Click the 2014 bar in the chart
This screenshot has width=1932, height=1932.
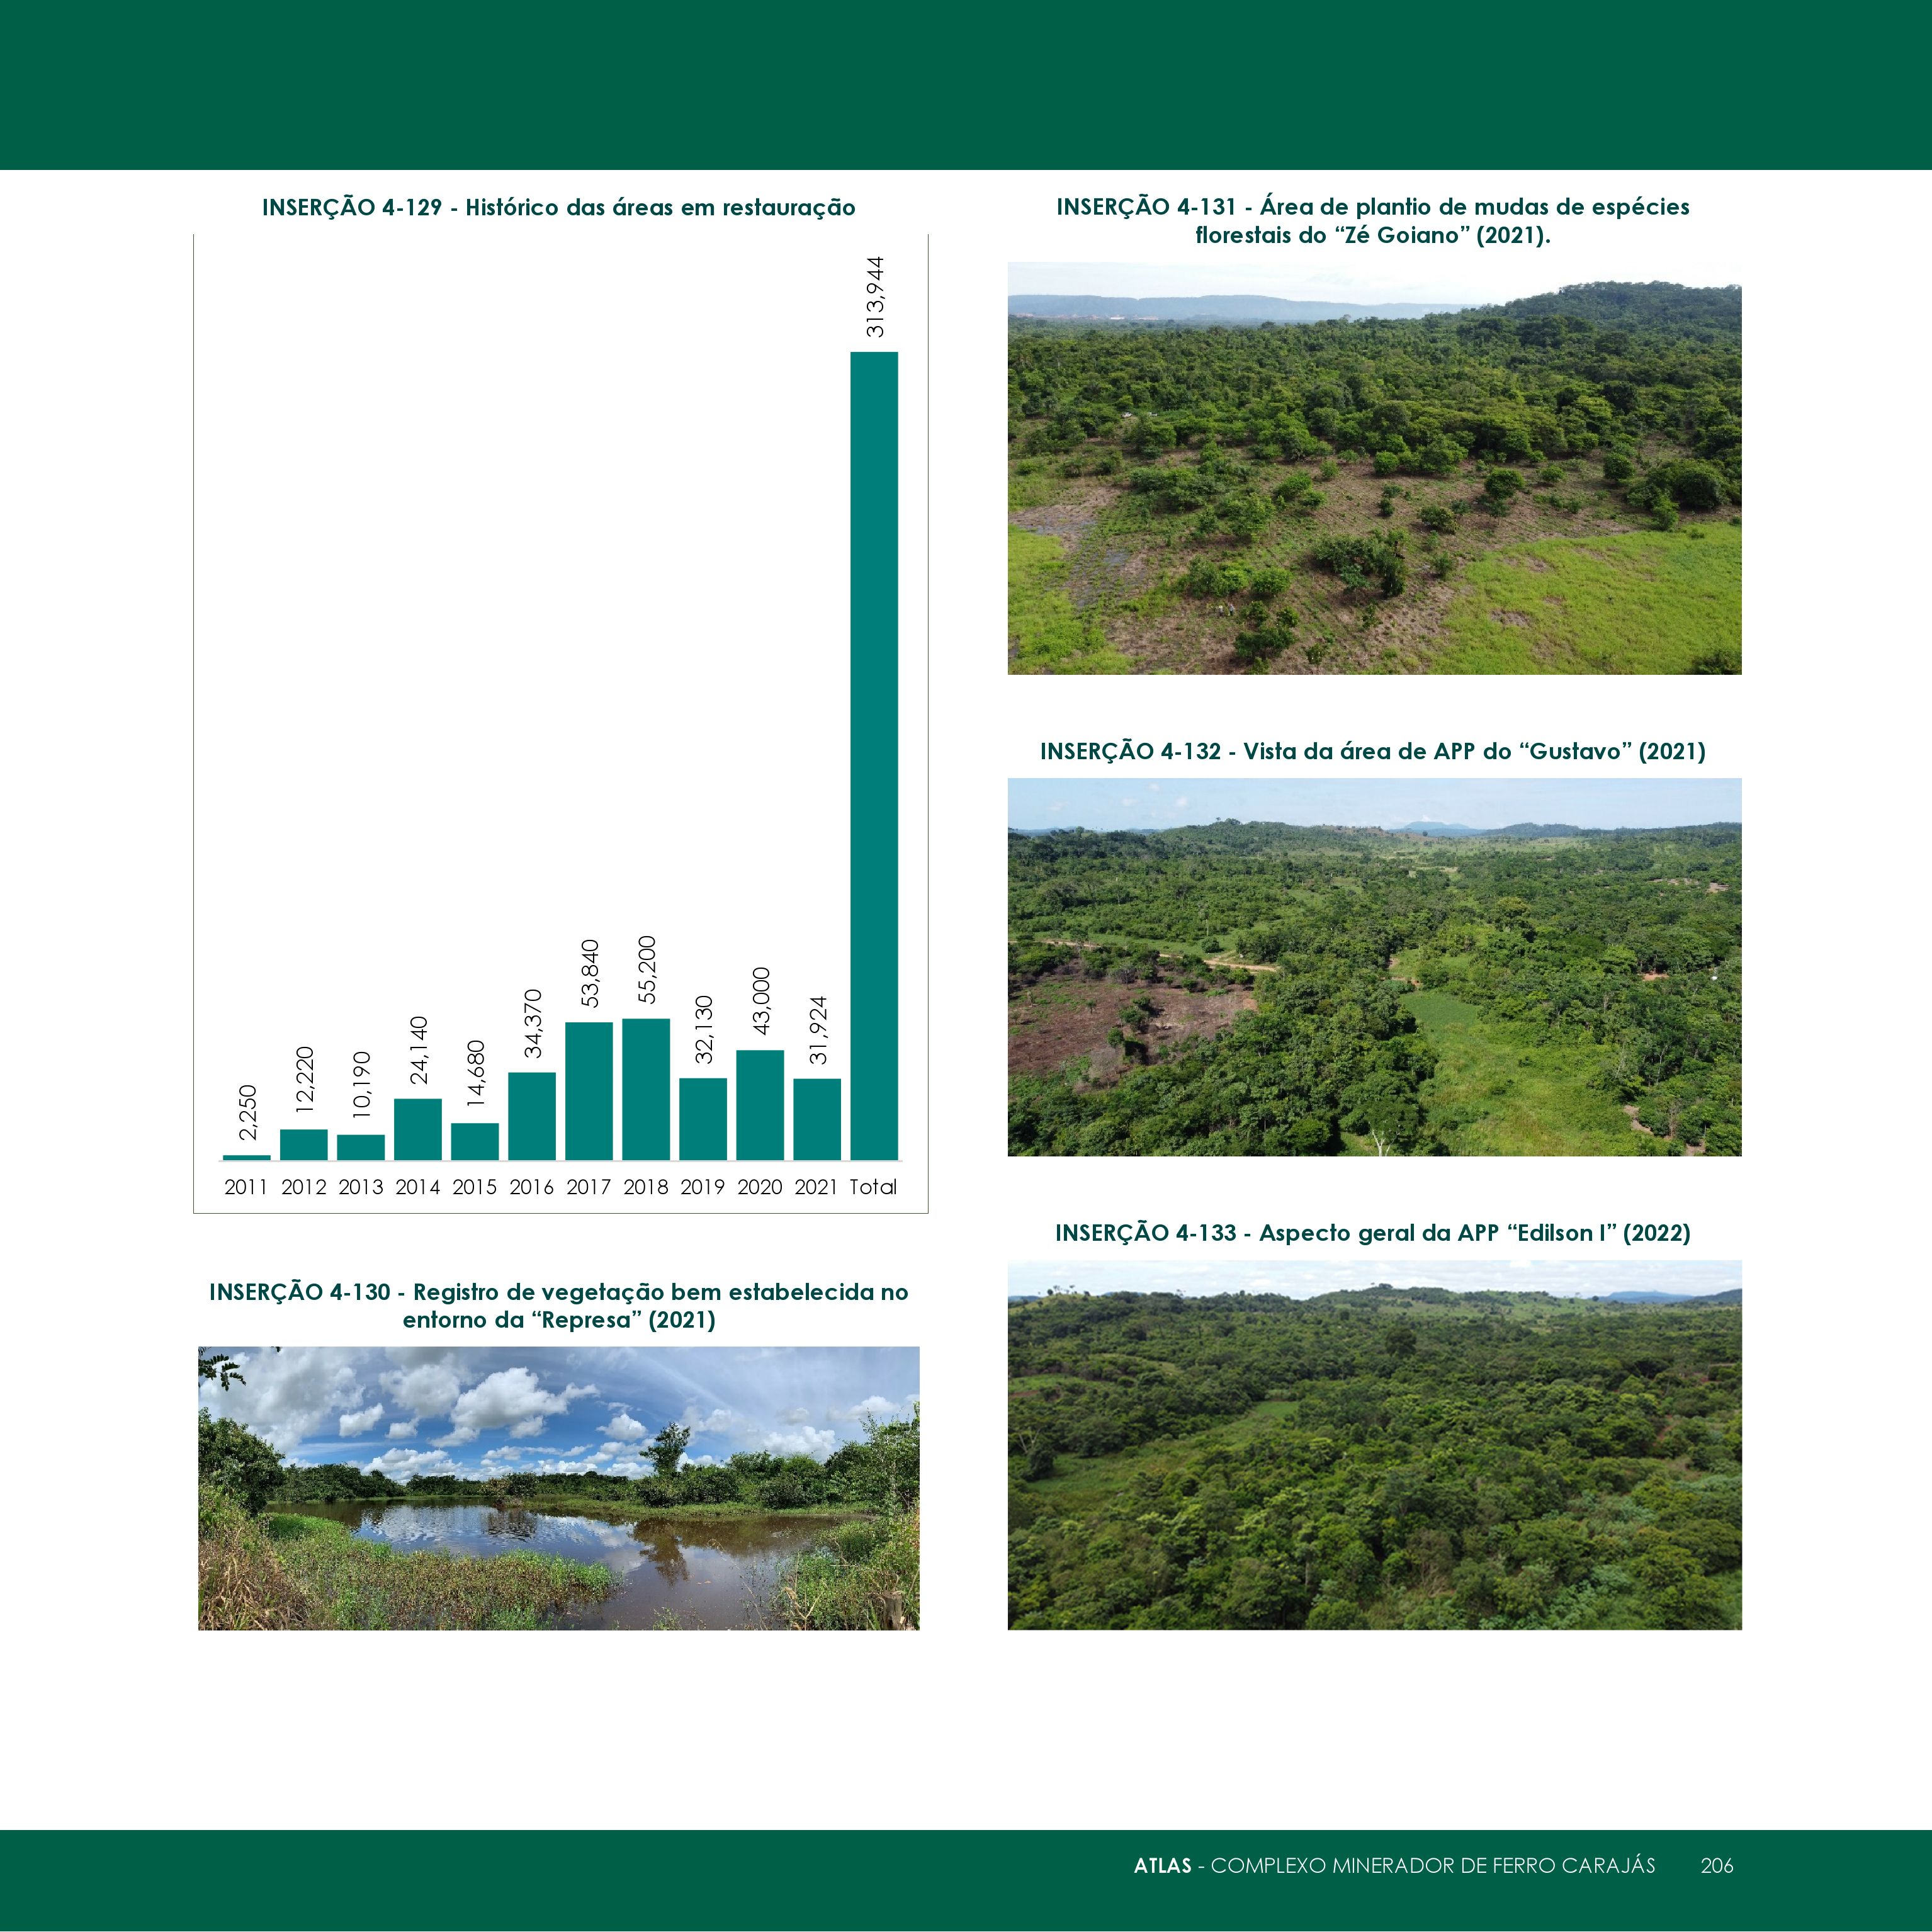coord(418,1129)
